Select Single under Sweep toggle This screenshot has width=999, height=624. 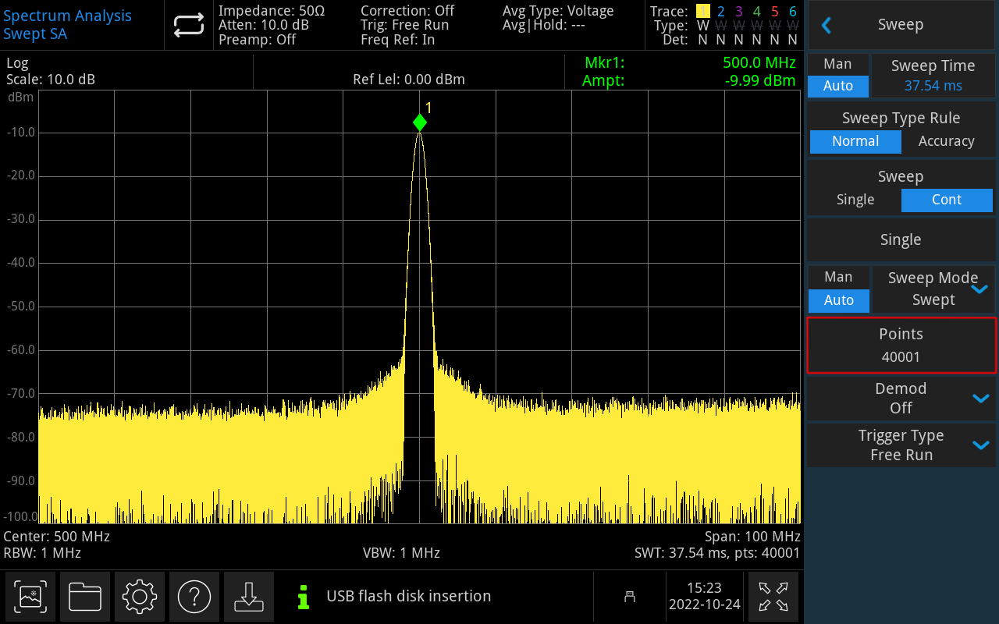[x=855, y=200]
